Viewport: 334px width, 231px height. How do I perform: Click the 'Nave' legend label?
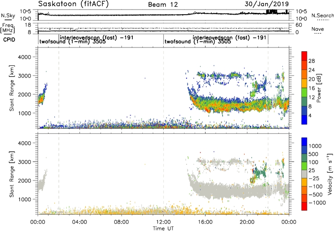point(318,29)
